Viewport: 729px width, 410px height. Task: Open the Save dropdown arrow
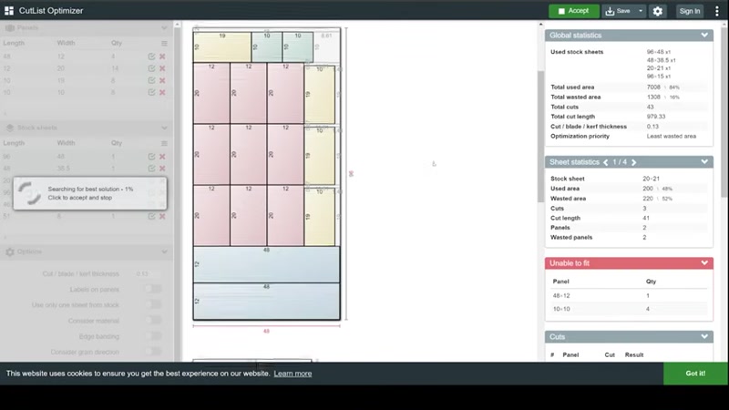point(641,11)
